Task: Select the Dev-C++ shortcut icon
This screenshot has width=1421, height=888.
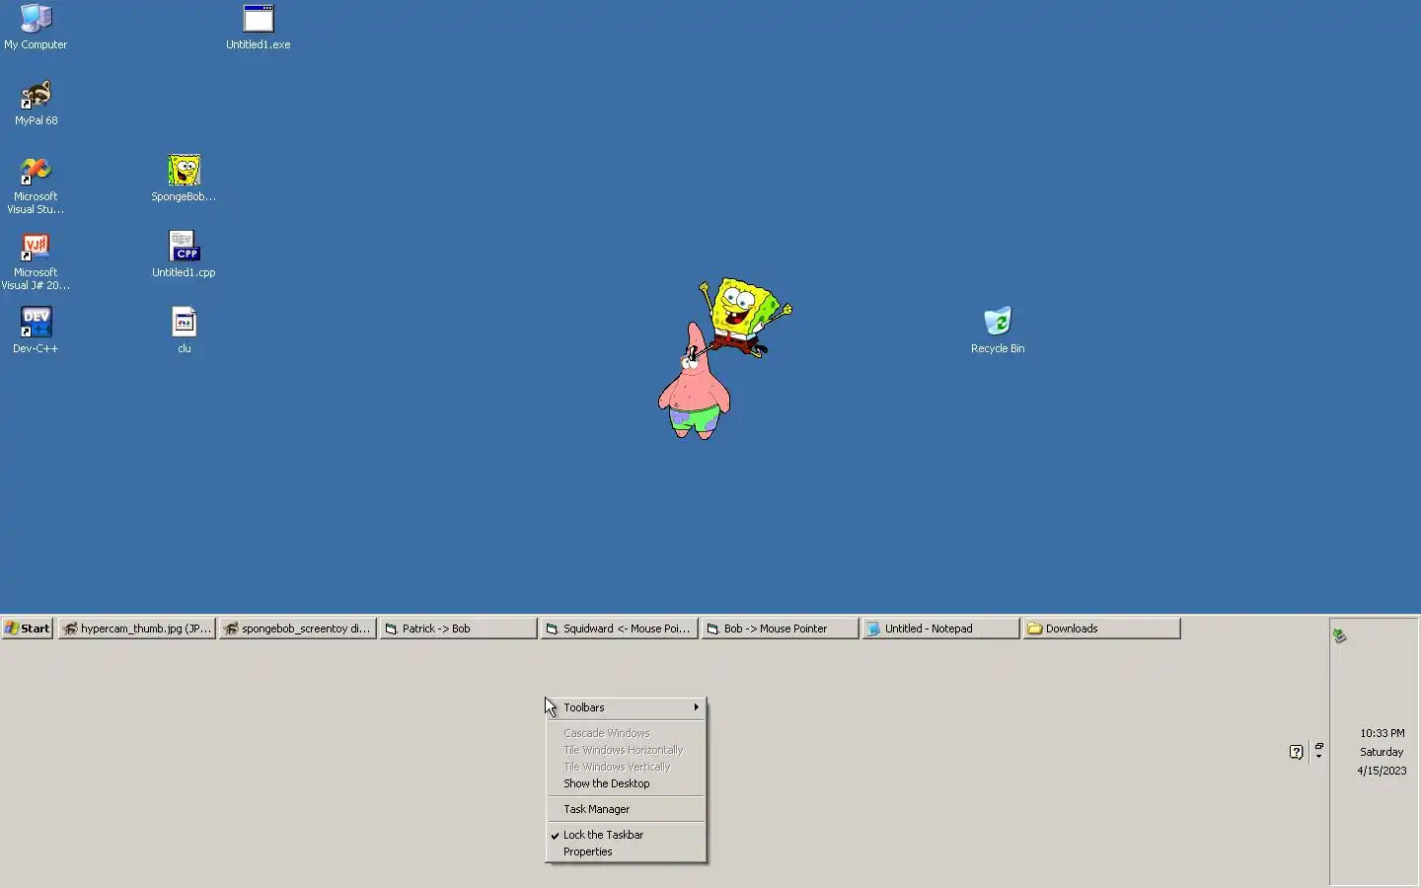Action: (36, 331)
